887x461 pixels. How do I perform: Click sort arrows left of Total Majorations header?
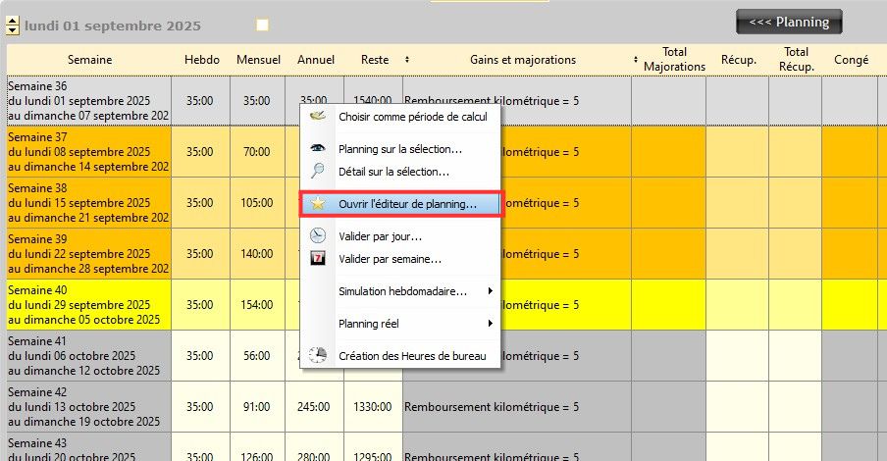(636, 60)
